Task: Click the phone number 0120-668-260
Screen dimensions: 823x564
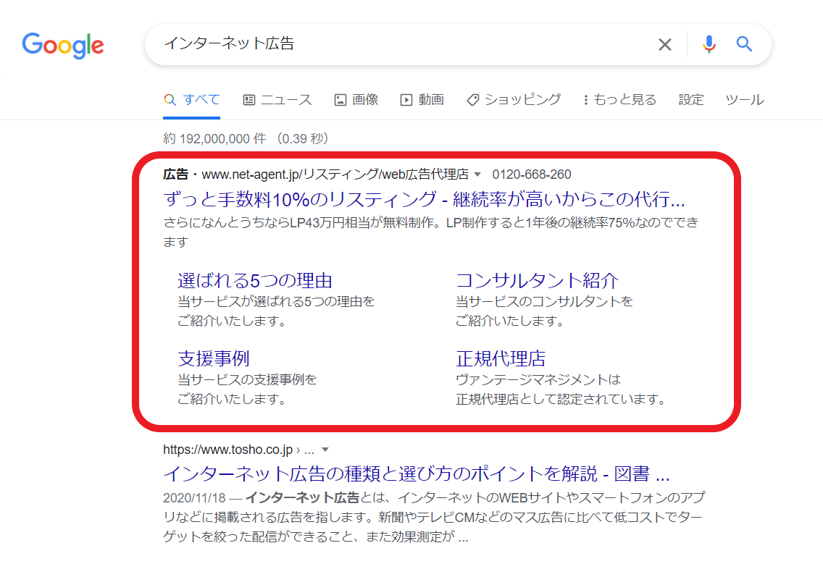Action: [532, 174]
